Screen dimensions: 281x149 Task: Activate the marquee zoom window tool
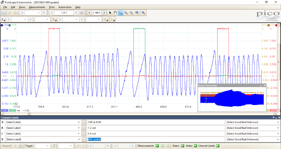121,13
